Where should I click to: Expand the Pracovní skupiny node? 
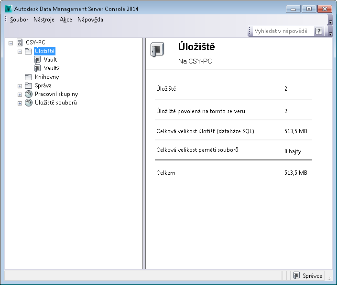pos(20,95)
